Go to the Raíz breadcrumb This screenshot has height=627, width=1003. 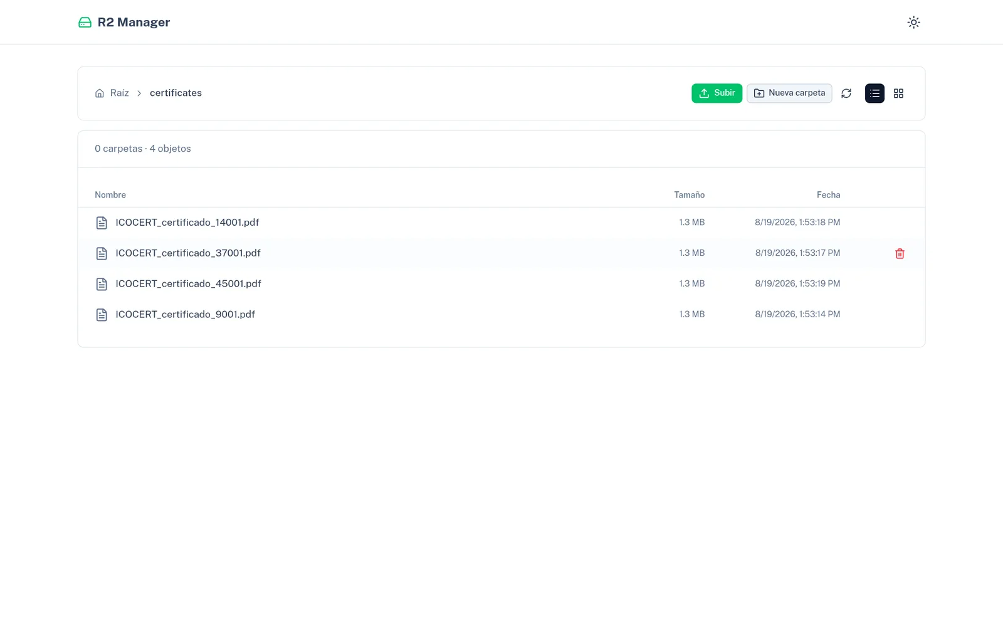[x=119, y=93]
